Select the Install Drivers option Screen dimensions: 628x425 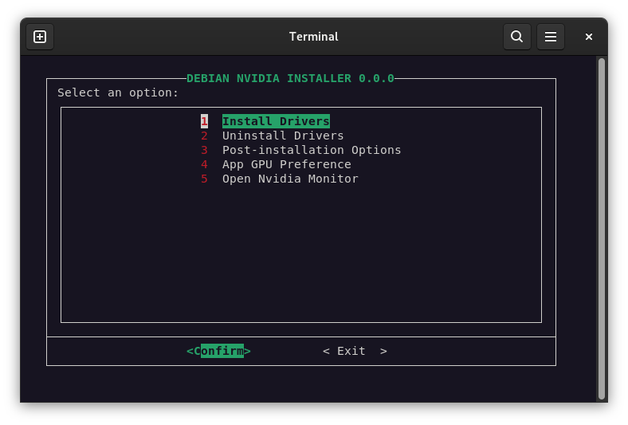coord(276,121)
